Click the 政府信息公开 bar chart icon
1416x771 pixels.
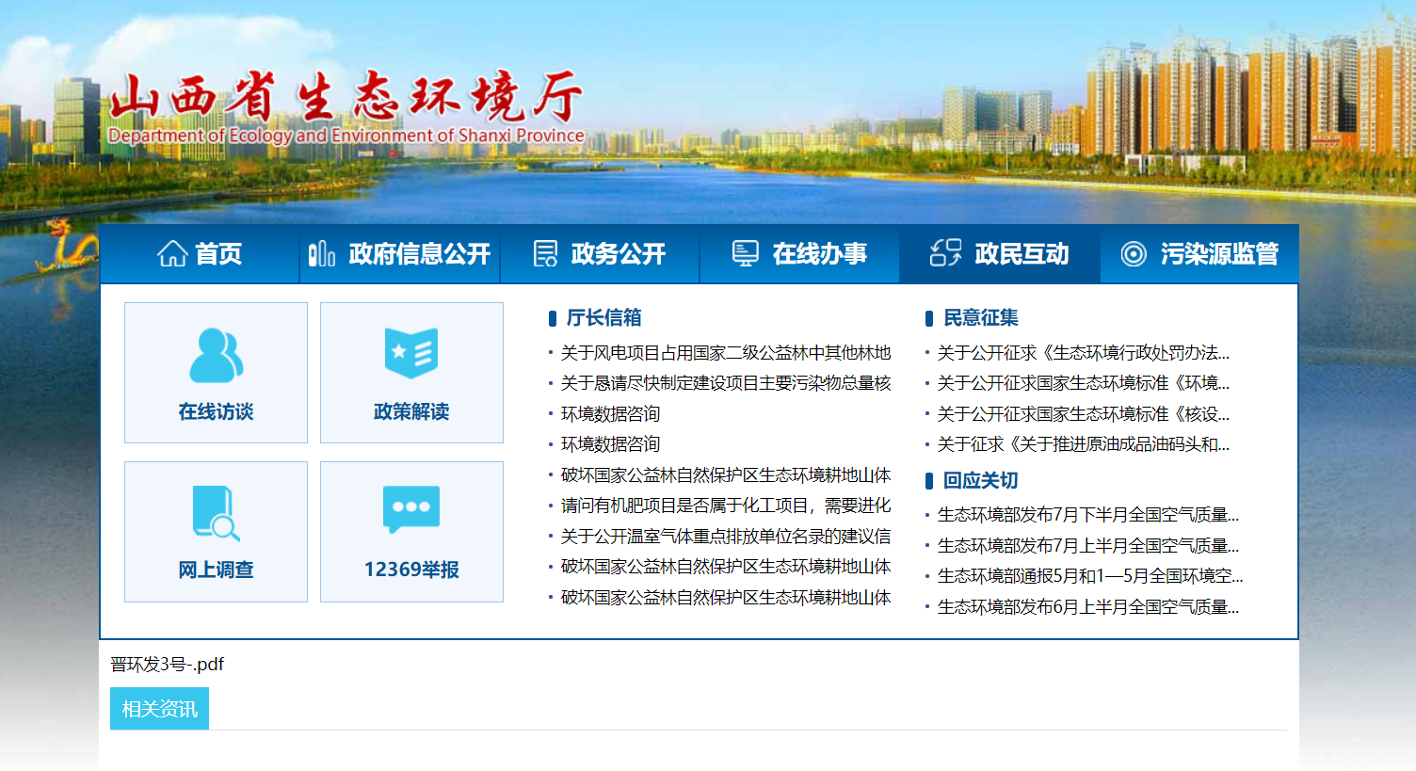click(322, 253)
